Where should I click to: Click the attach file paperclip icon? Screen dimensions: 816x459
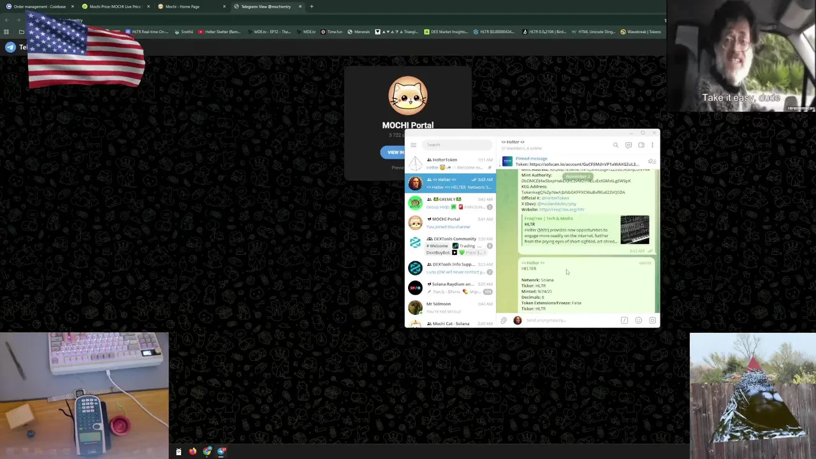pos(503,321)
